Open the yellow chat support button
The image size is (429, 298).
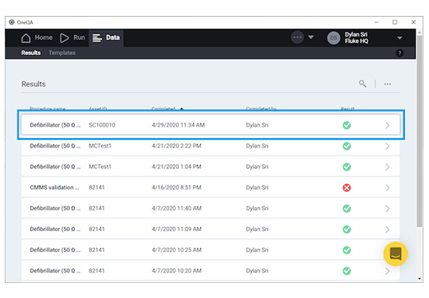click(396, 254)
